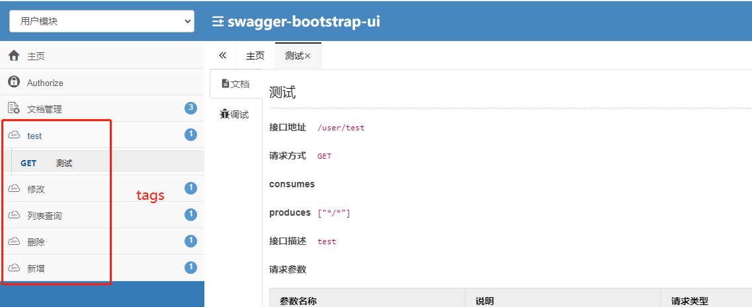The height and width of the screenshot is (307, 752).
Task: Click the 请求参数 section heading
Action: (x=288, y=269)
